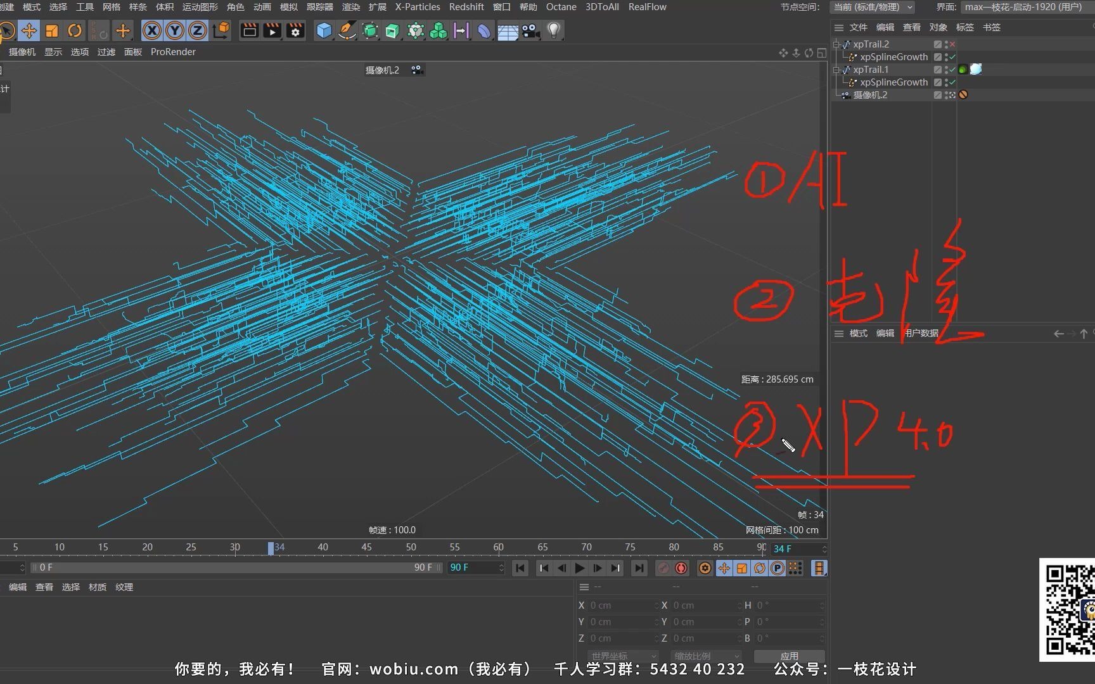Open the Render Settings icon
The width and height of the screenshot is (1095, 684).
tap(295, 30)
